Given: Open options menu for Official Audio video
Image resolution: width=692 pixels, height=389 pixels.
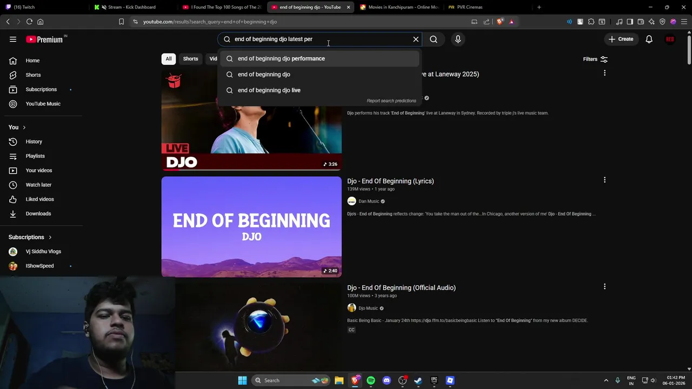Looking at the screenshot, I should (604, 286).
